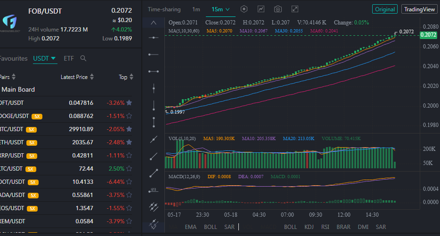Open chart settings hexagon icon
The image size is (440, 236).
[244, 9]
